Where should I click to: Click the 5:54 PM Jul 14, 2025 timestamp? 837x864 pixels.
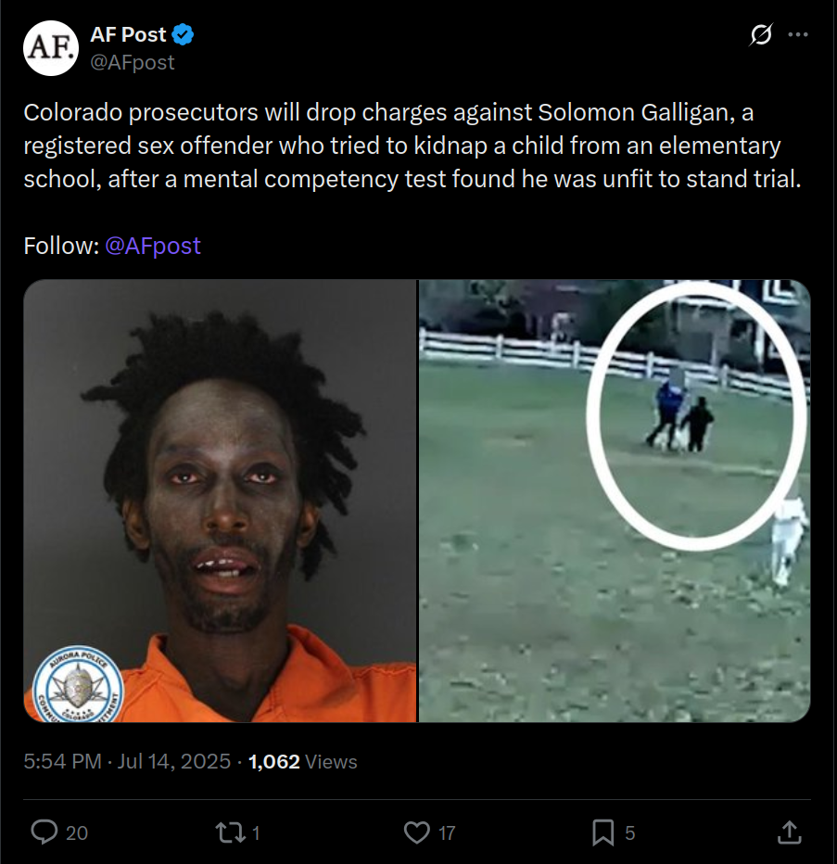[127, 761]
